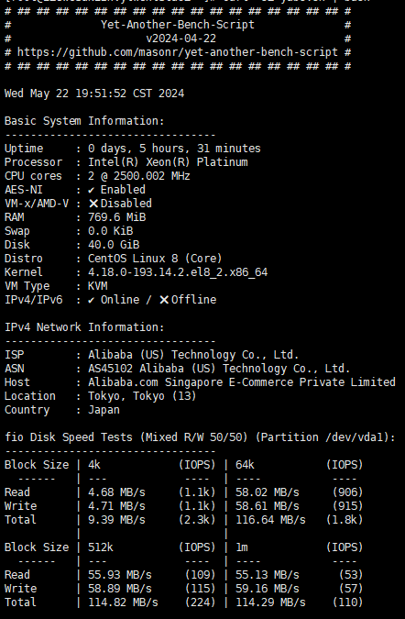Click the ASN value starting with 'AS45102'
Image resolution: width=405 pixels, height=619 pixels.
click(x=219, y=369)
